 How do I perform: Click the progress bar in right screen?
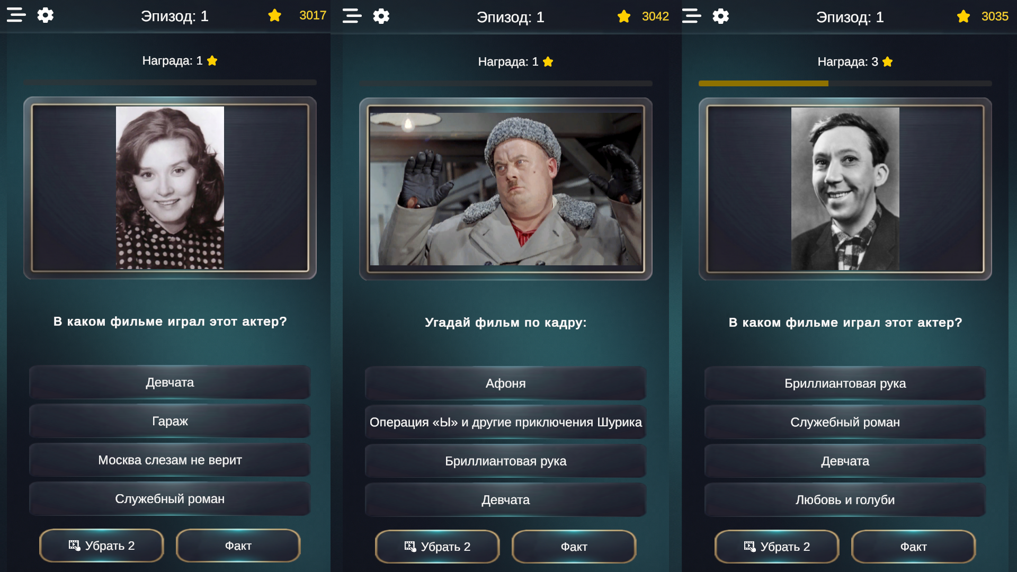pyautogui.click(x=845, y=84)
